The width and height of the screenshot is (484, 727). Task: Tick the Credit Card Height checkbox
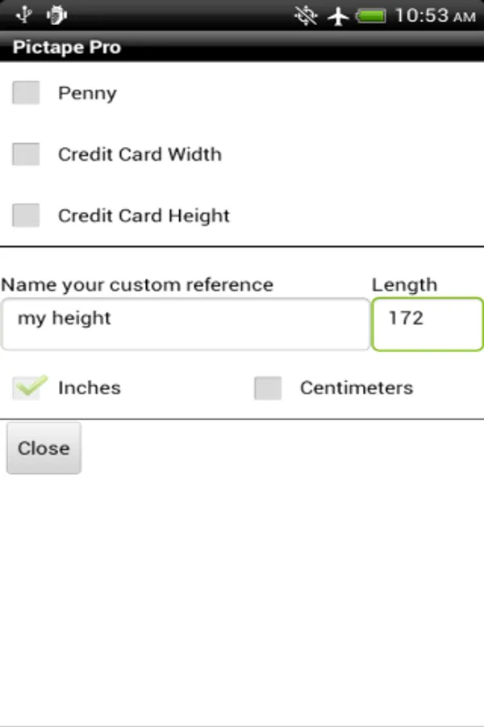(x=27, y=216)
